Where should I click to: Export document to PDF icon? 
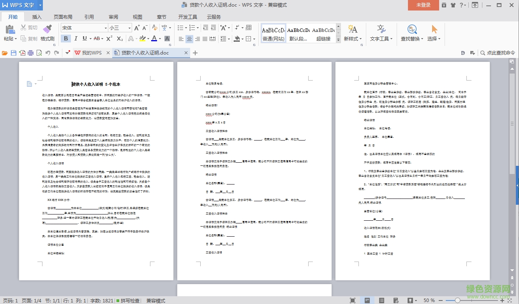click(x=22, y=53)
